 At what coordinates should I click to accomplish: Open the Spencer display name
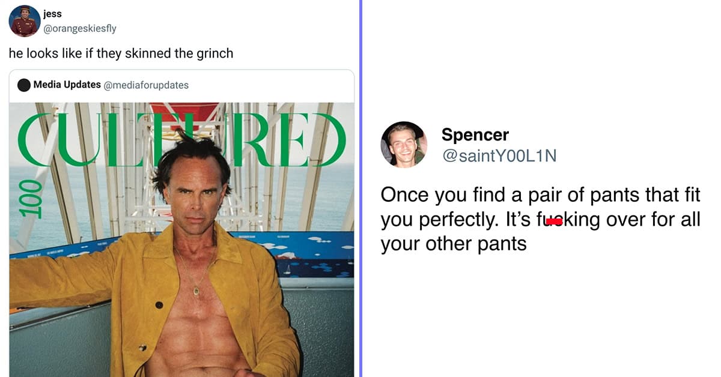(x=475, y=134)
